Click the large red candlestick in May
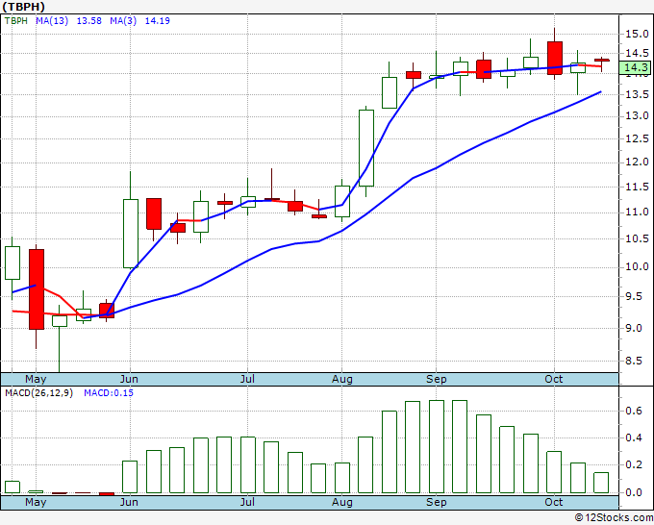The height and width of the screenshot is (525, 654). tap(37, 289)
